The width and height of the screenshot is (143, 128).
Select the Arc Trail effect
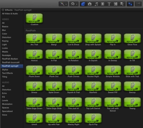tap(34, 38)
